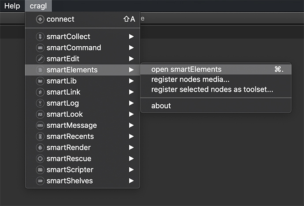Click the smartMessage envelope icon

(x=40, y=125)
